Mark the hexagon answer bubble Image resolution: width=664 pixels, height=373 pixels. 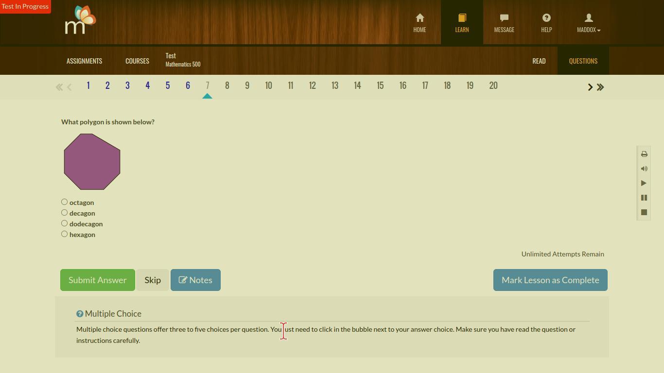click(64, 234)
